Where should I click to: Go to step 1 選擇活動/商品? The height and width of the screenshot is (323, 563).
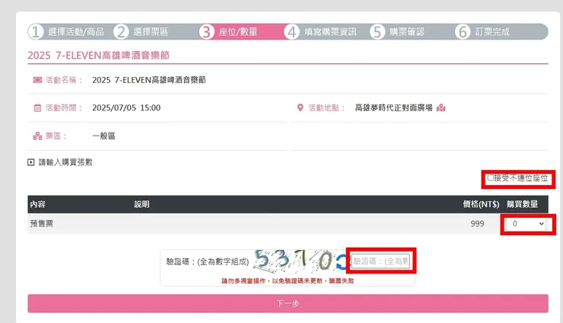coord(67,32)
